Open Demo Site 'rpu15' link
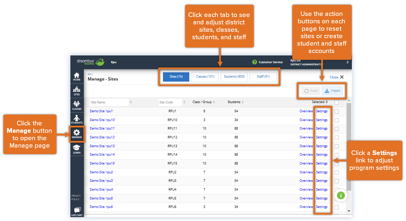The height and width of the screenshot is (221, 406). (102, 163)
